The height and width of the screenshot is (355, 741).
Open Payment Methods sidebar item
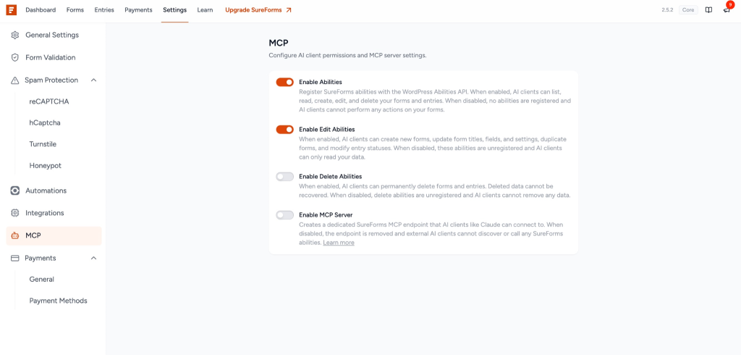tap(58, 301)
